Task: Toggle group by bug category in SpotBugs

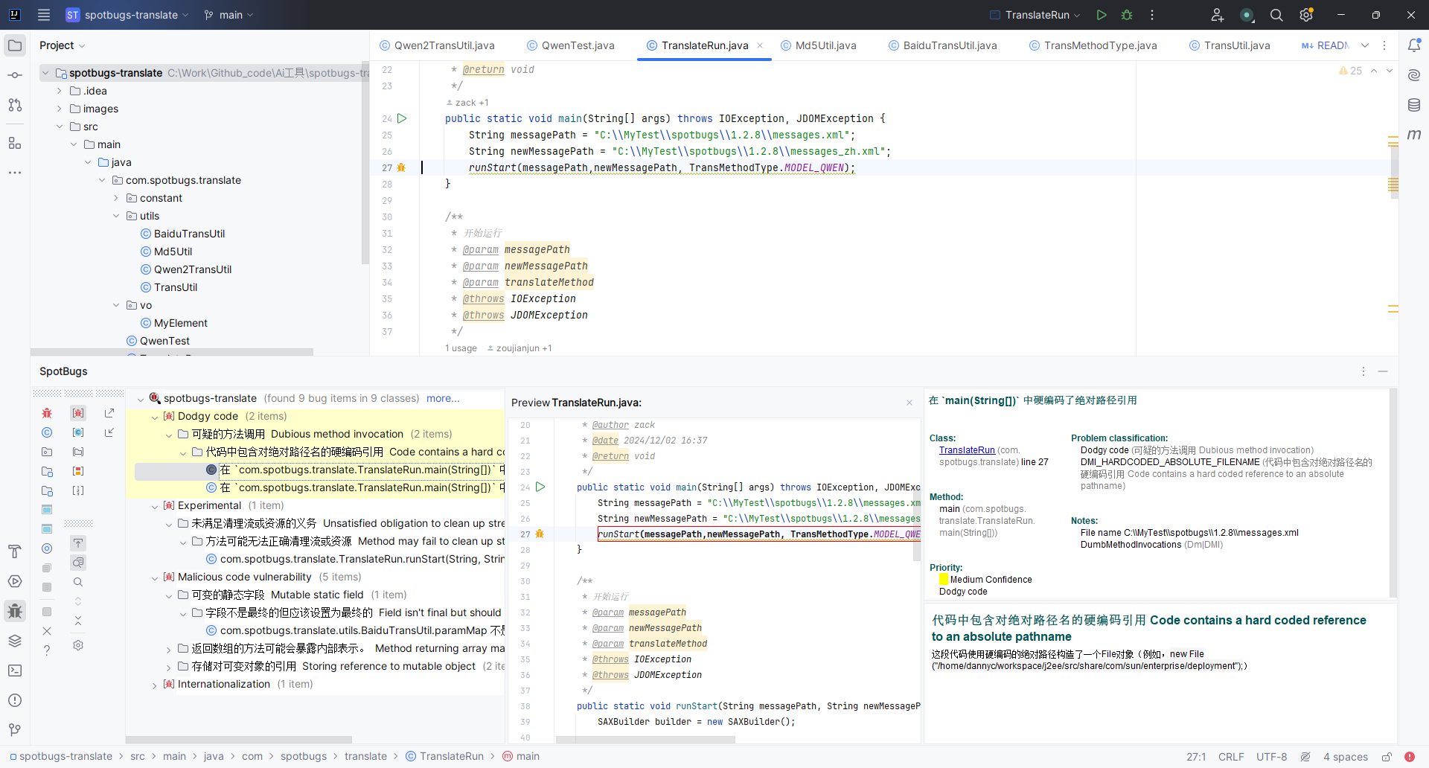Action: pos(78,413)
